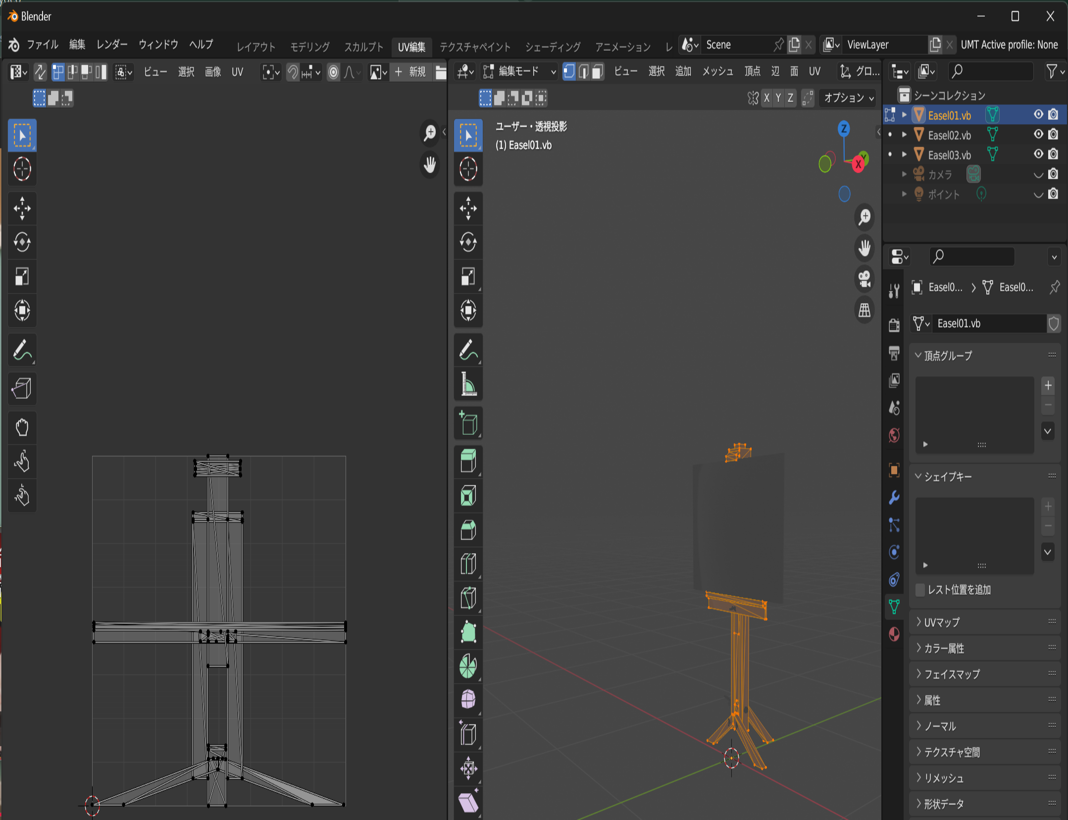Expand the フェイスマップ panel

(985, 674)
